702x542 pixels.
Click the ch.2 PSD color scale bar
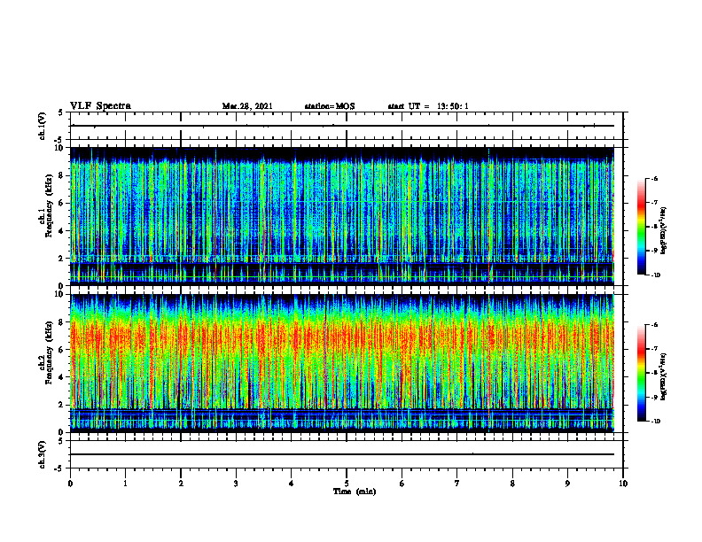[641, 373]
